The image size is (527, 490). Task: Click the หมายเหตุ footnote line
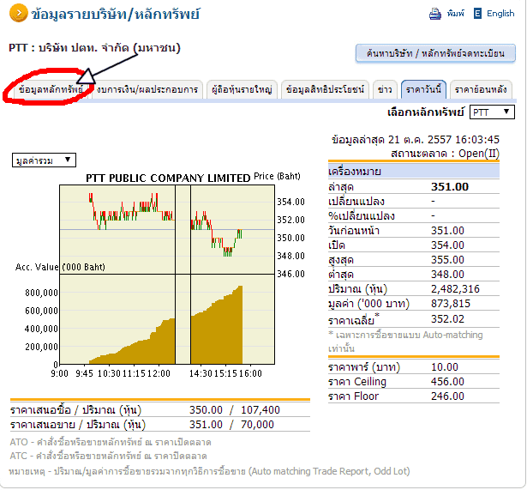tap(209, 471)
